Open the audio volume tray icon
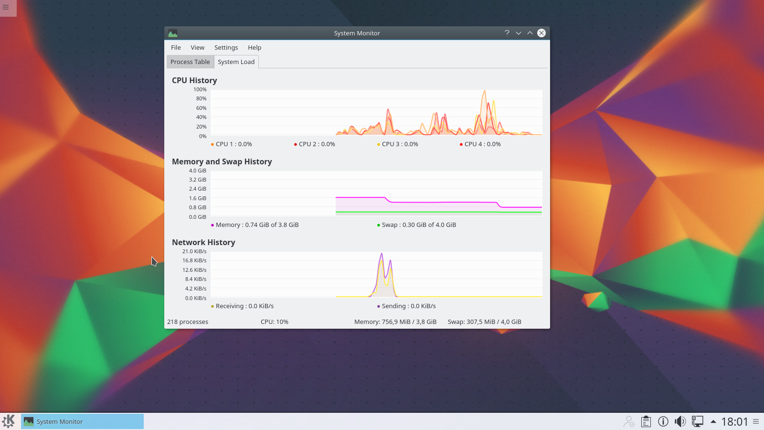The image size is (764, 430). pyautogui.click(x=680, y=421)
